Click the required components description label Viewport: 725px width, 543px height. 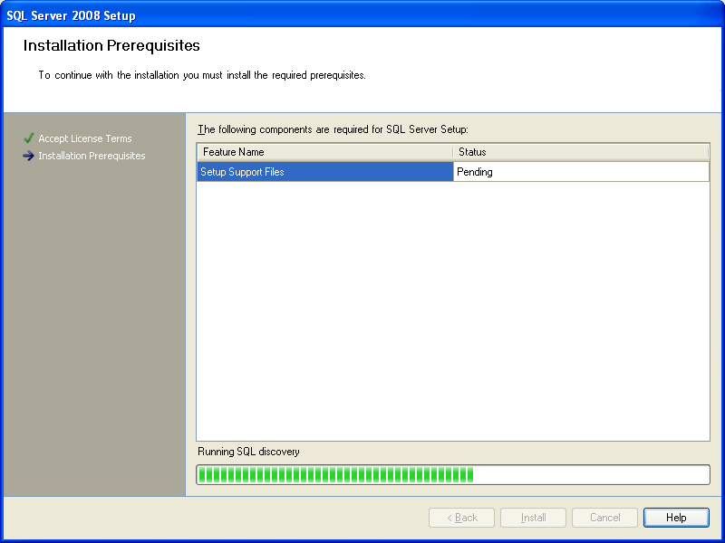(333, 129)
